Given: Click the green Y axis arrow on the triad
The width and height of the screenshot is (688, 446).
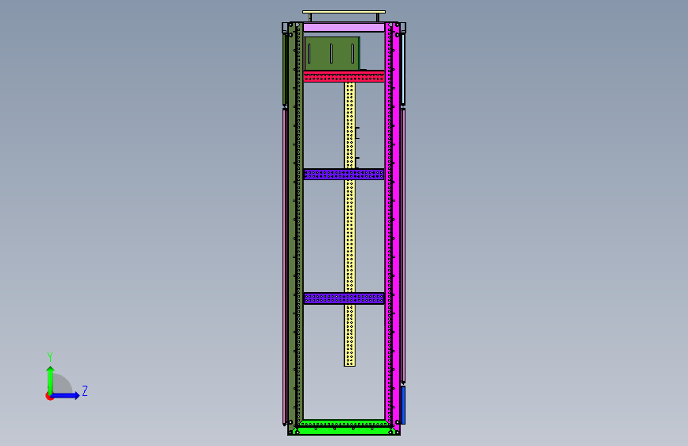Looking at the screenshot, I should 51,379.
